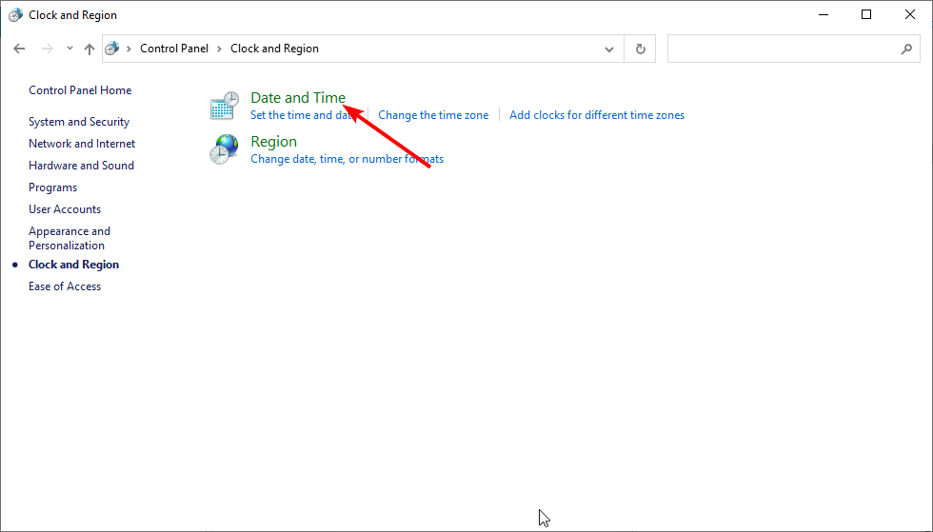
Task: Click Add clocks for different time zones
Action: click(597, 115)
